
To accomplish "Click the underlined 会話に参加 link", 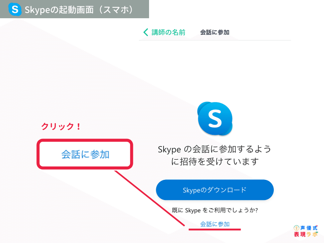I will [215, 224].
